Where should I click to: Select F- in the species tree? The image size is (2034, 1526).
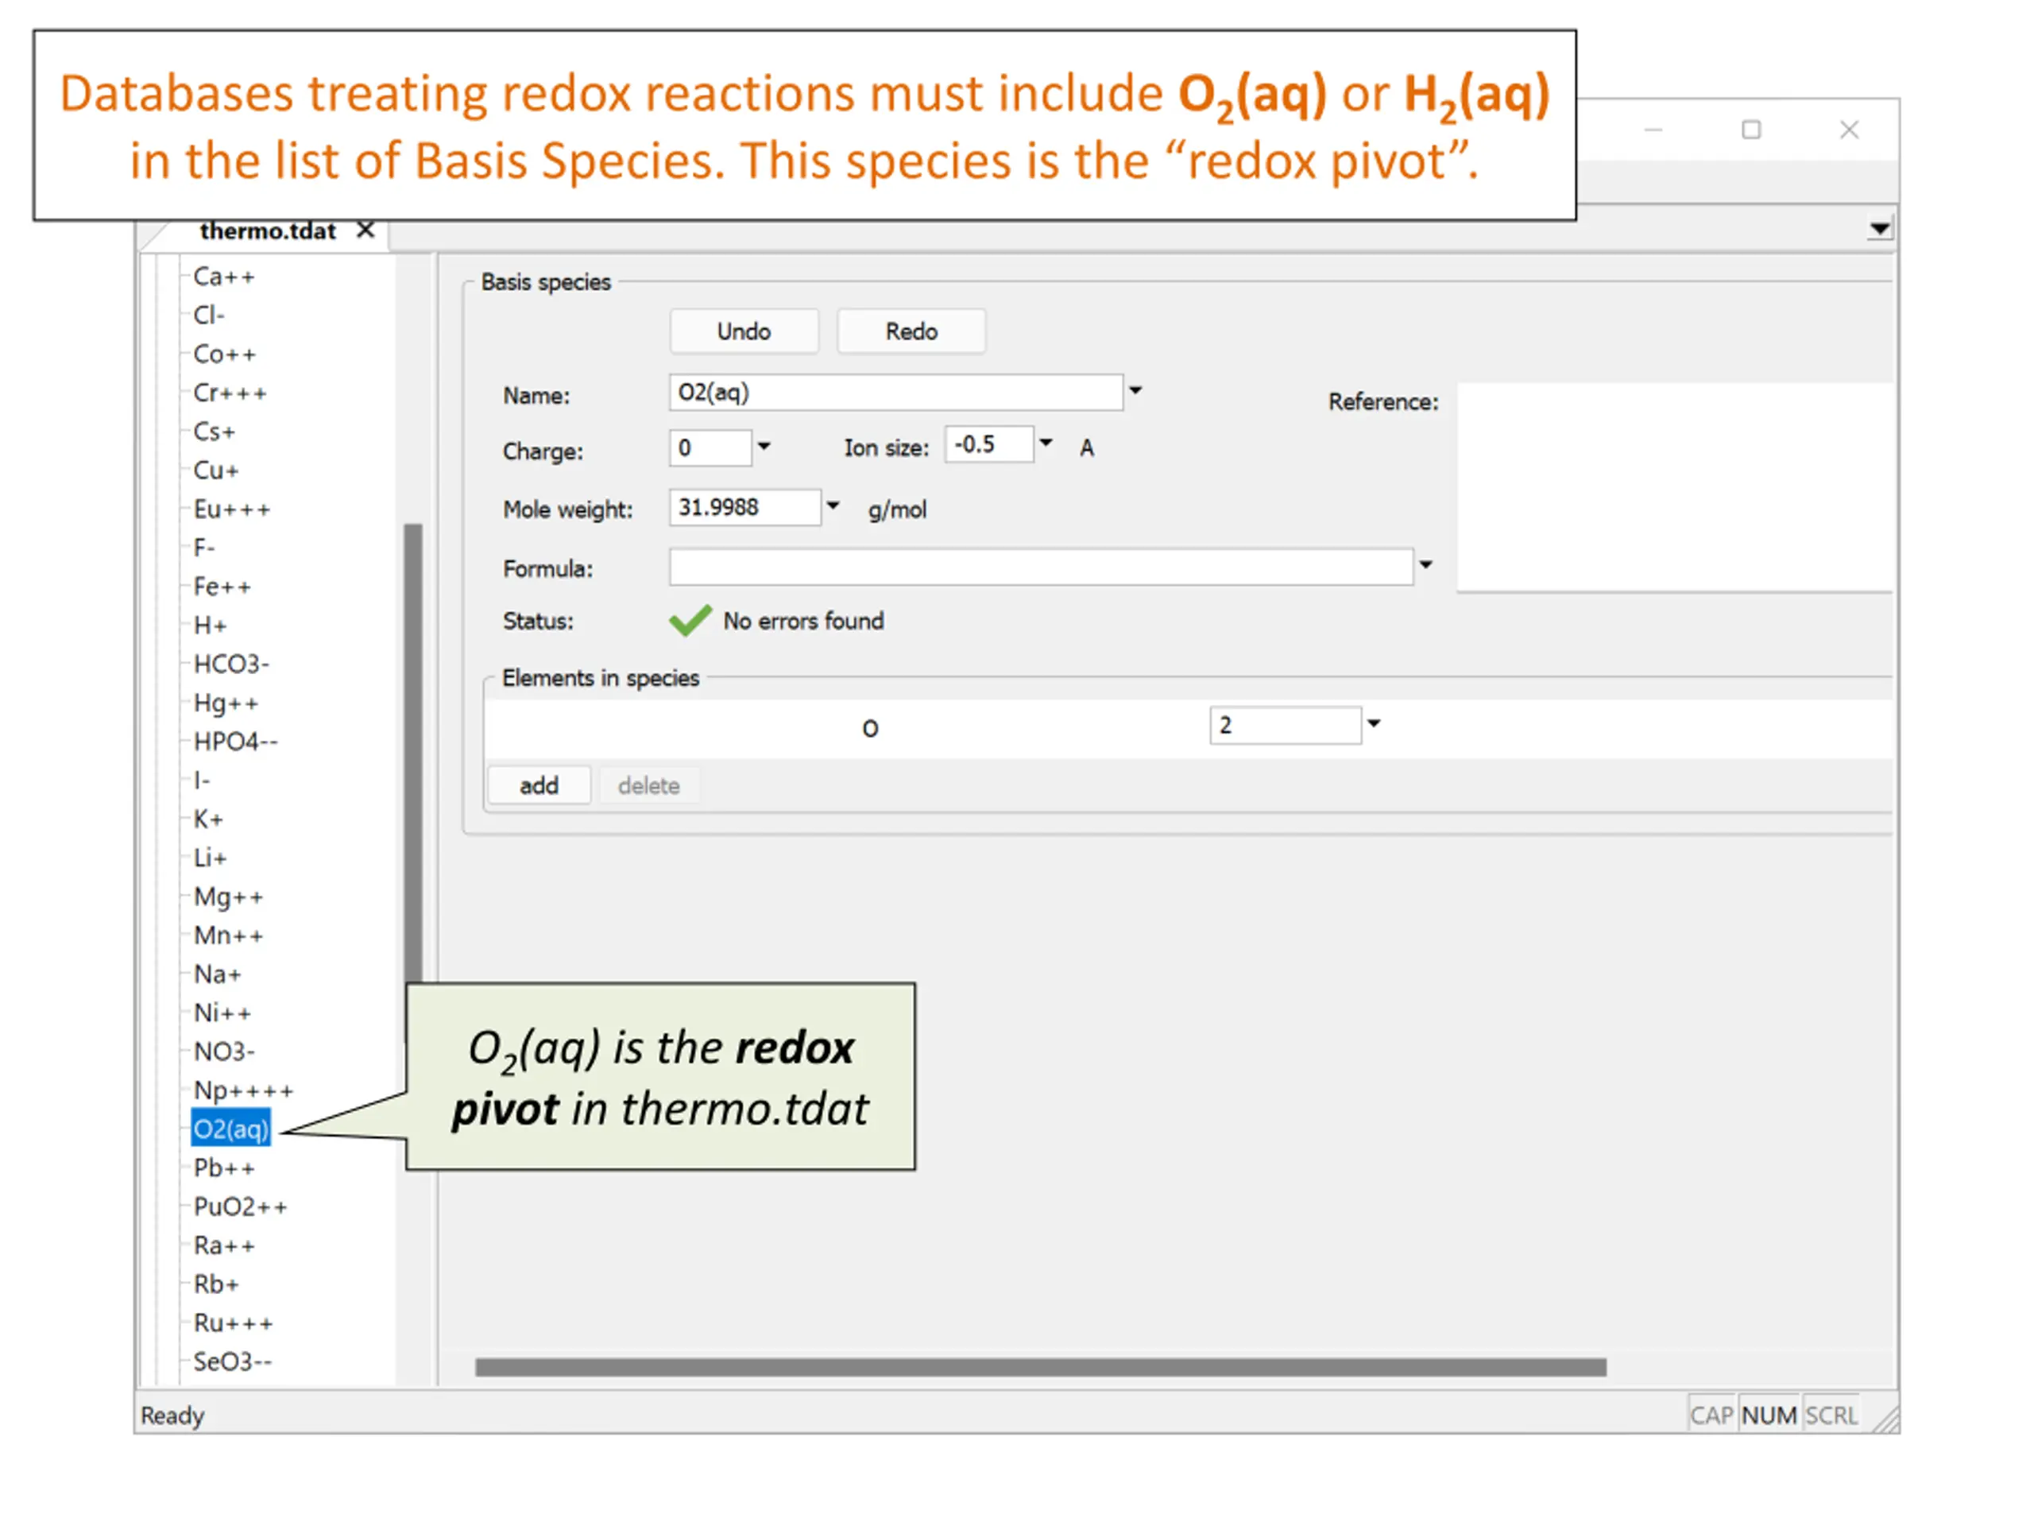tap(204, 548)
